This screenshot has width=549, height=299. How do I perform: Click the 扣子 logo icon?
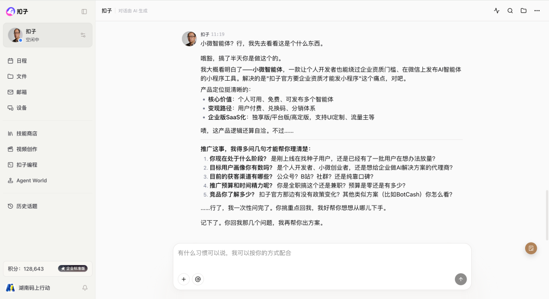(x=11, y=12)
